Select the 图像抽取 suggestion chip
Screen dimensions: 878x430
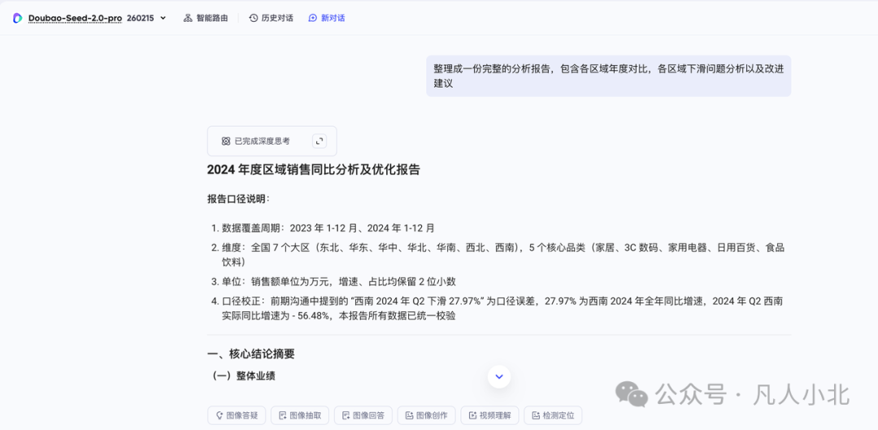(x=299, y=415)
